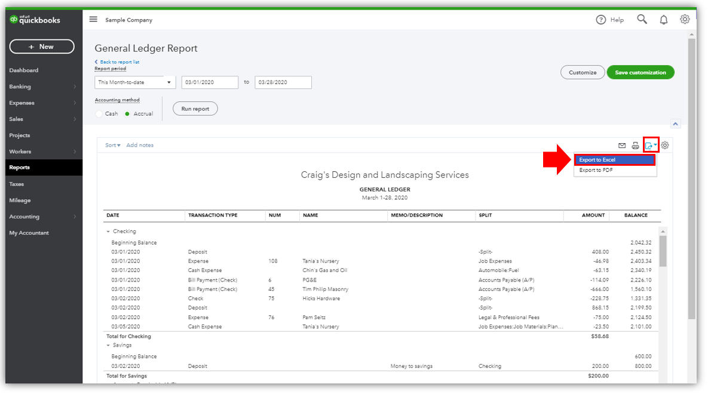
Task: Click the PG&E name cell
Action: (x=309, y=280)
